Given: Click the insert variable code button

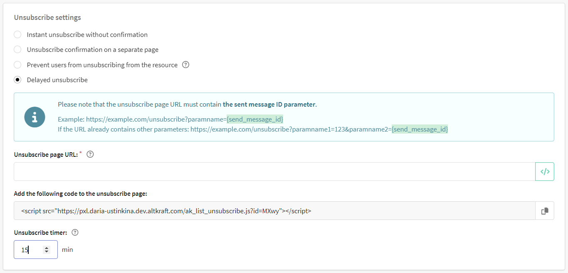Looking at the screenshot, I should click(545, 171).
